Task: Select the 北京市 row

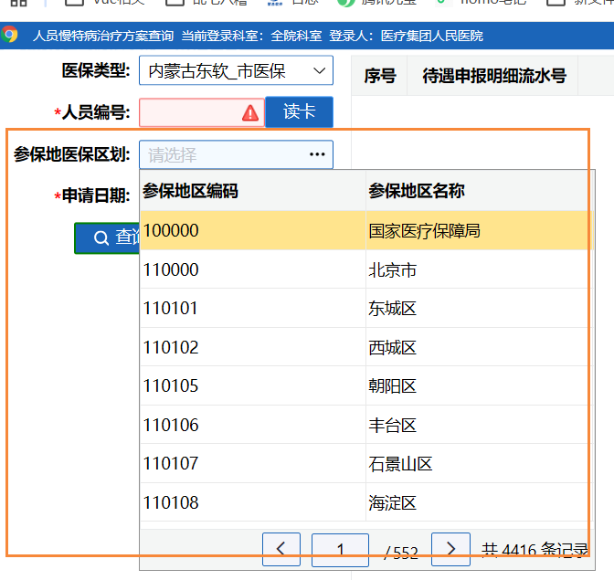Action: coord(365,270)
